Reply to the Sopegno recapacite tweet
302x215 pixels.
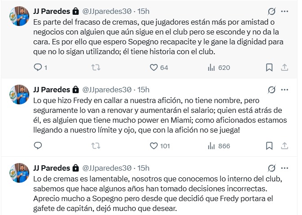tap(38, 67)
